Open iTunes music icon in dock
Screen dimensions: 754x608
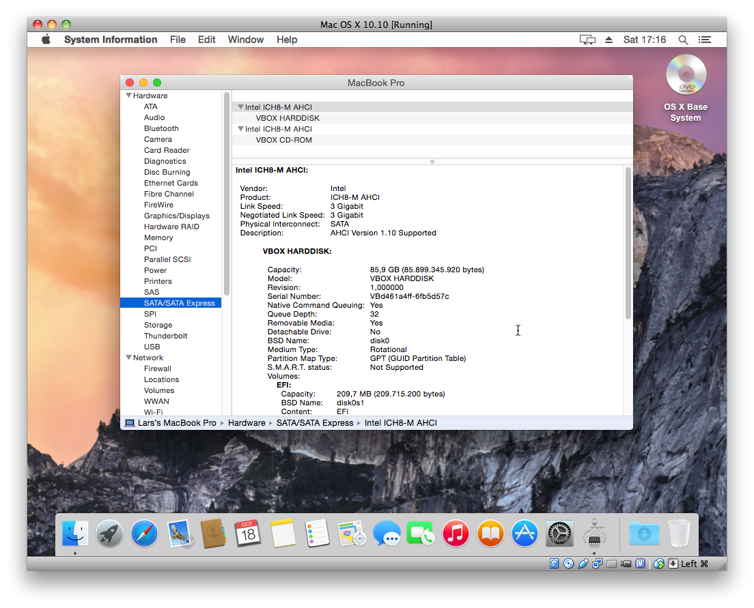pos(456,534)
